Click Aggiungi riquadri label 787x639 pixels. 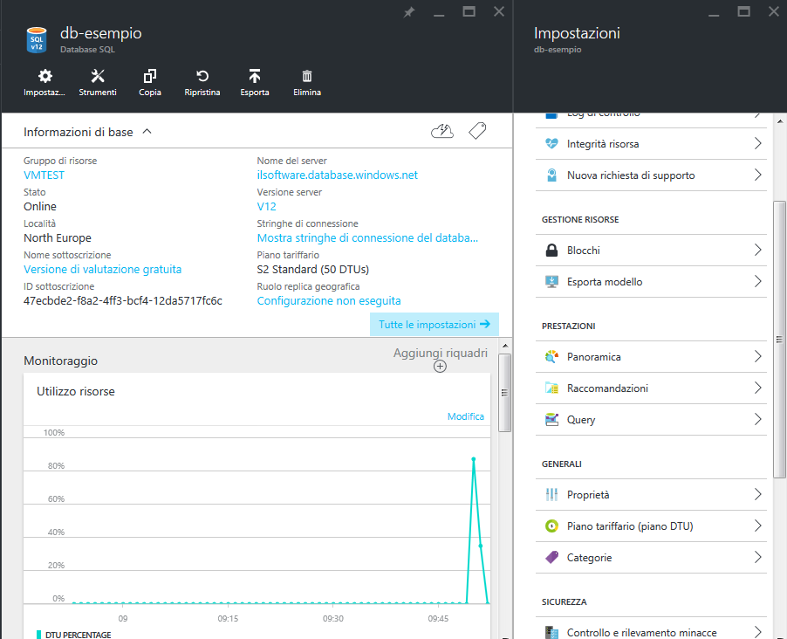pyautogui.click(x=440, y=354)
